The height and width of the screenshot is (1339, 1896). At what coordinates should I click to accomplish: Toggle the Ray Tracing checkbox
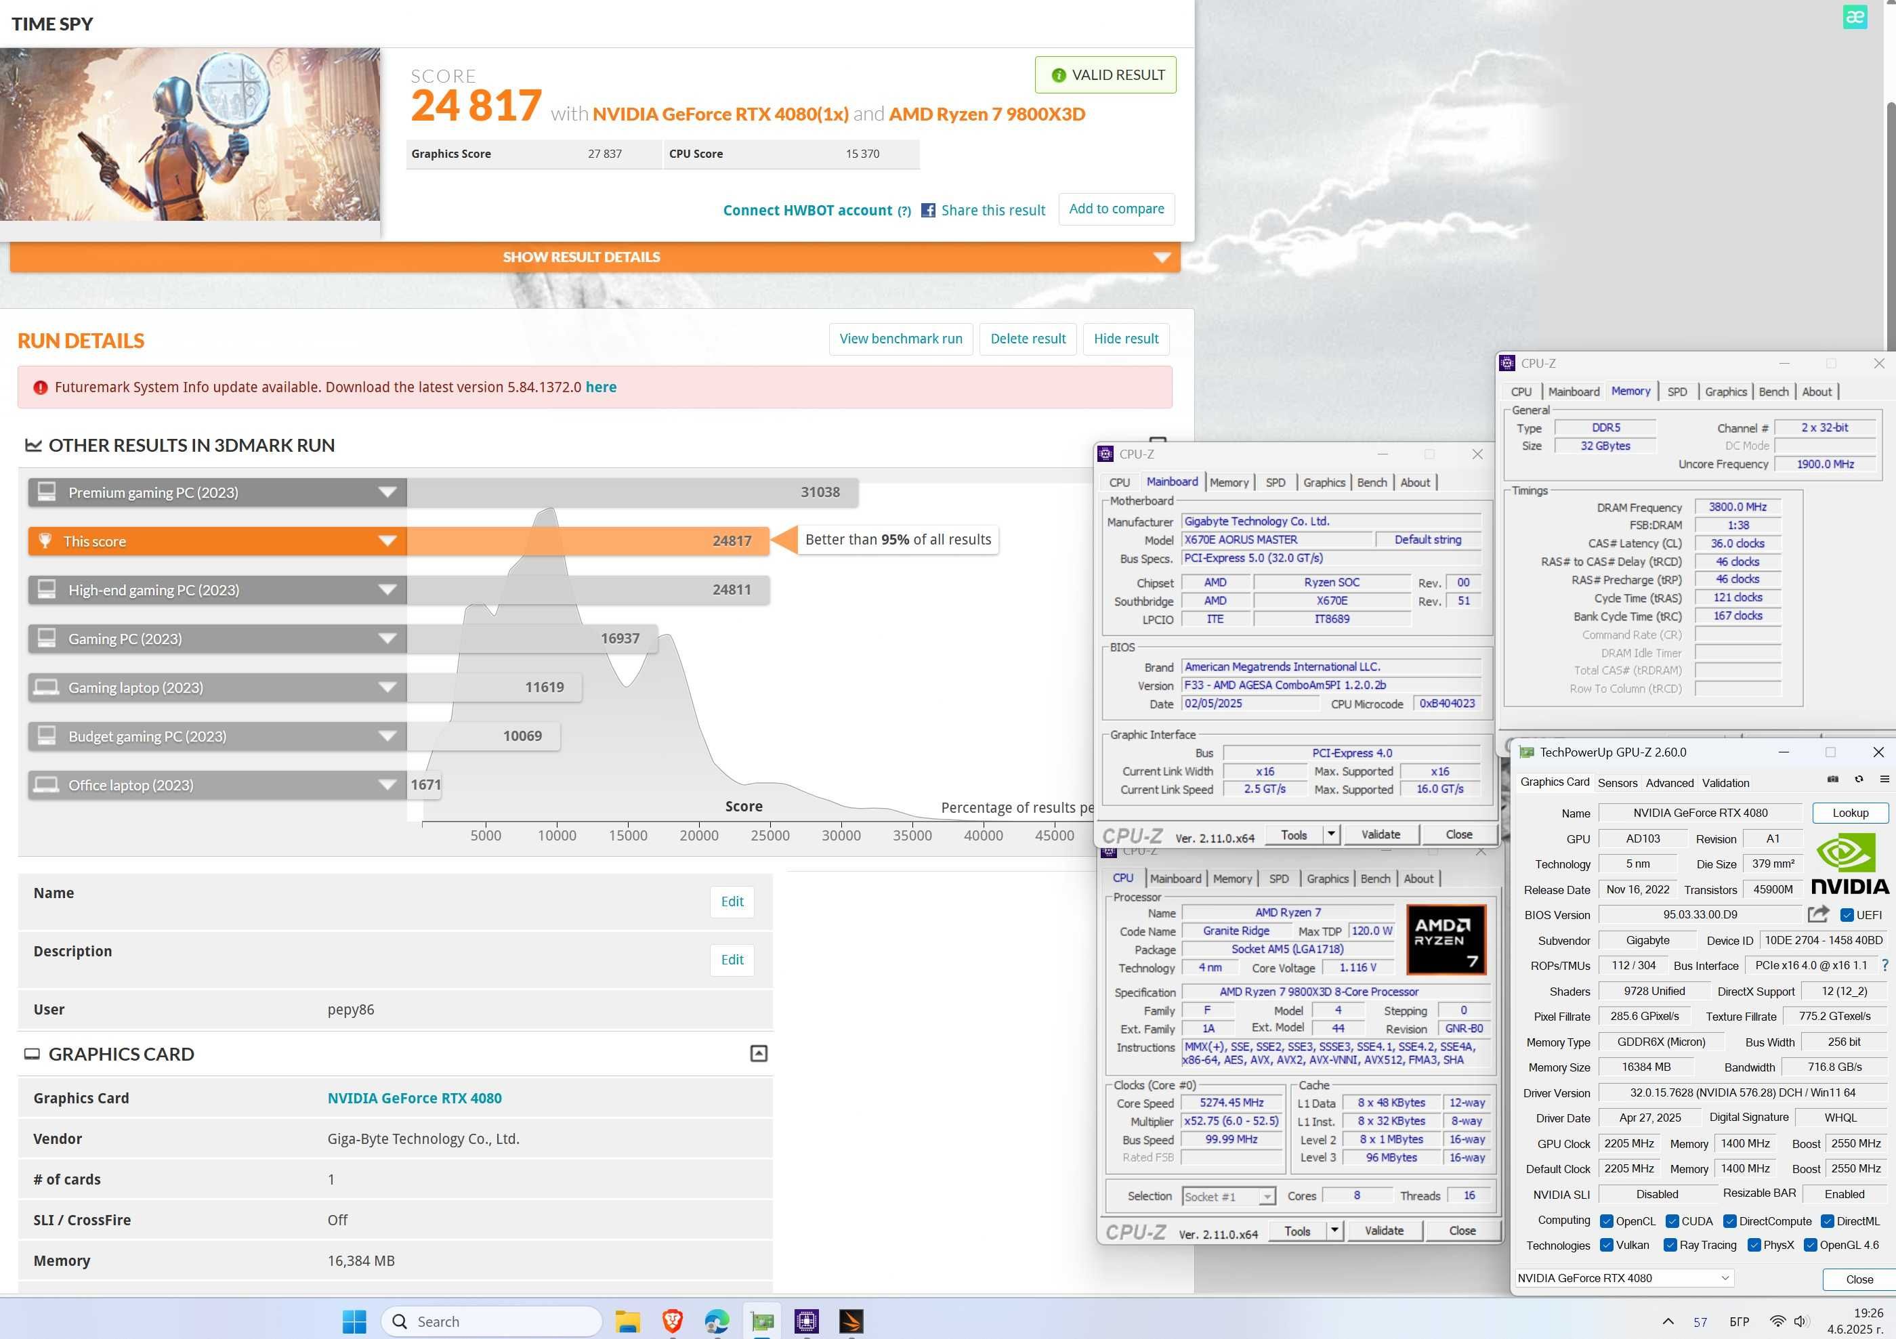tap(1670, 1245)
